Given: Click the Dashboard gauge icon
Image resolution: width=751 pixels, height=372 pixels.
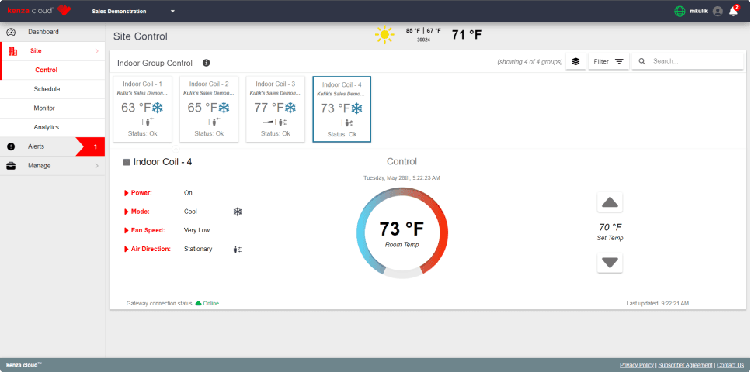Looking at the screenshot, I should pyautogui.click(x=11, y=32).
